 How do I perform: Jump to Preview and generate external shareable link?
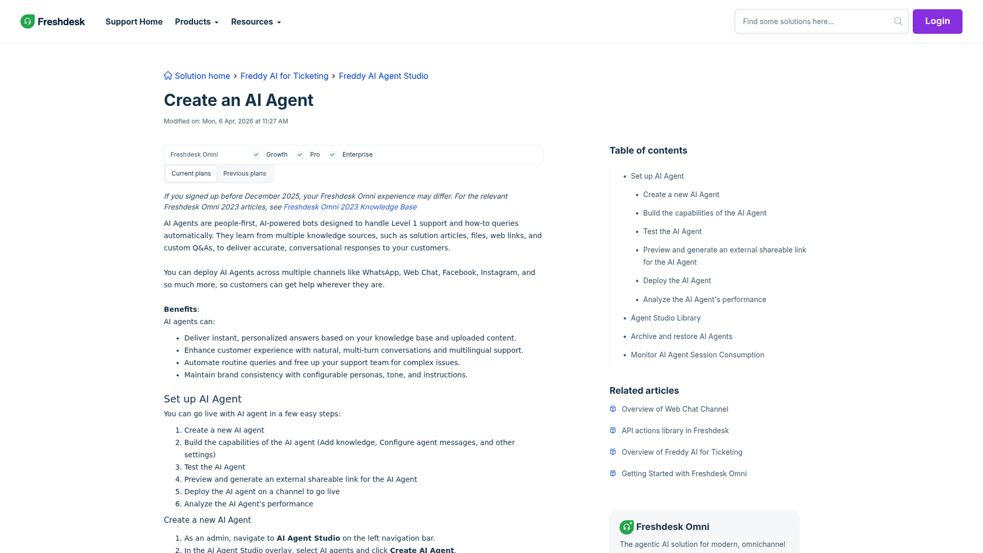[x=724, y=256]
